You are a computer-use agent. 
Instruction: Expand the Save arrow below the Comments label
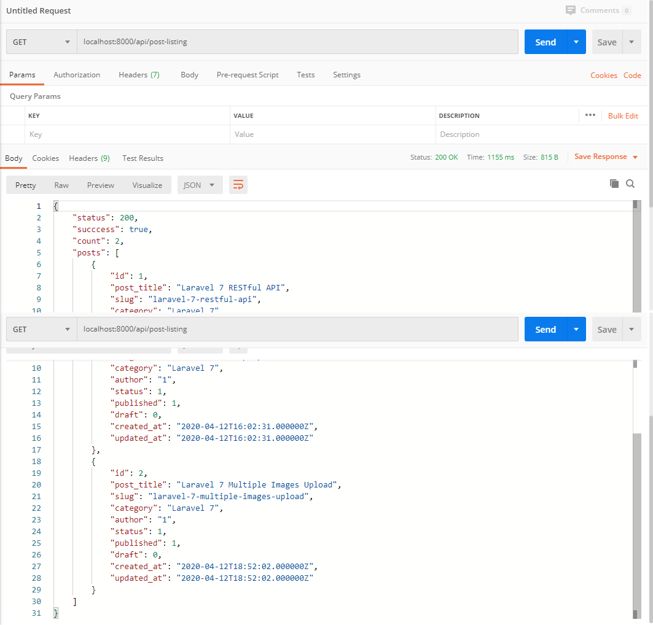[x=631, y=42]
